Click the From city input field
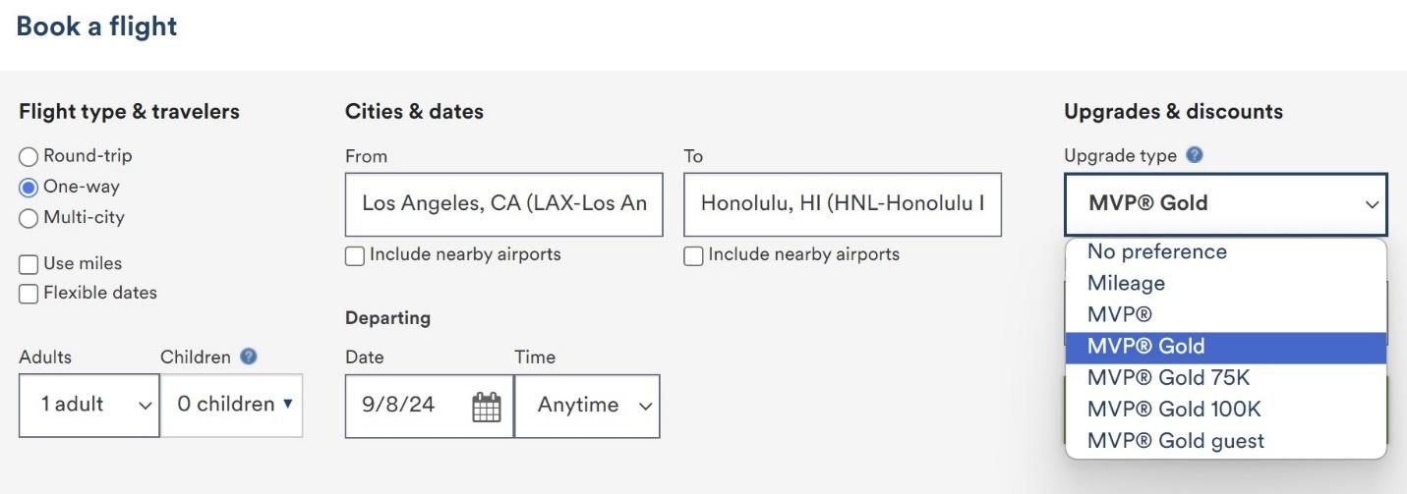 click(x=503, y=204)
